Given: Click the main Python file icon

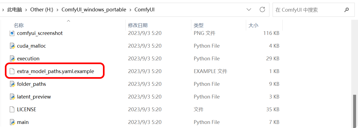Looking at the screenshot, I should (12, 122).
